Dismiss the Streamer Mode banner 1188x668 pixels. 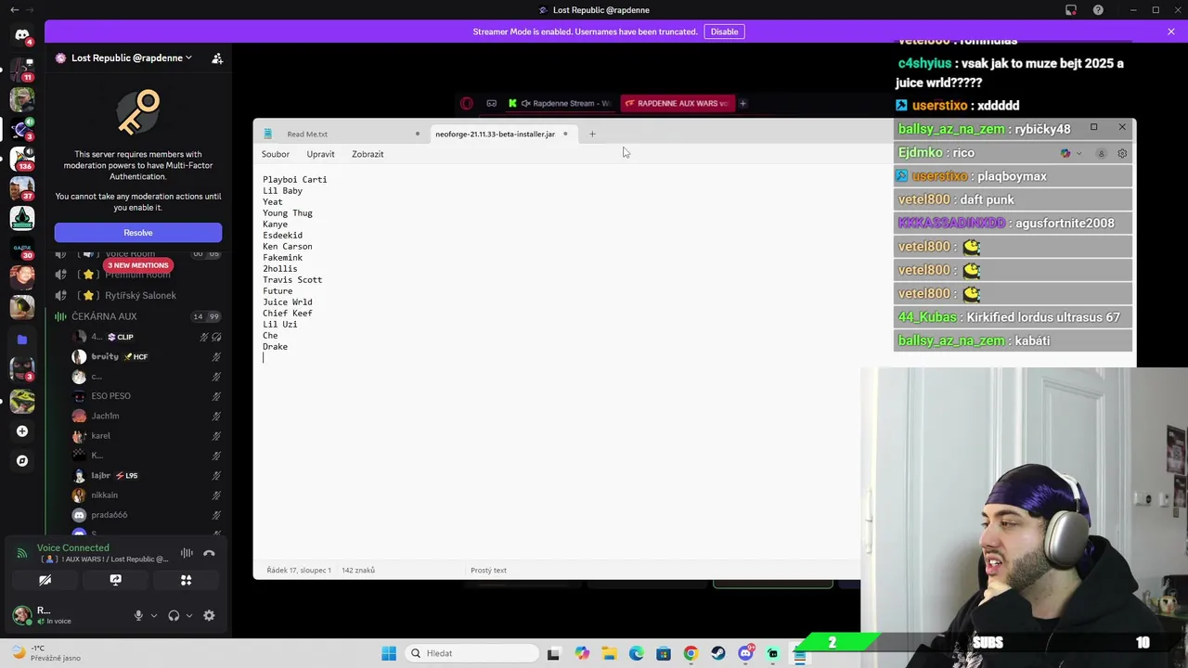tap(1170, 32)
